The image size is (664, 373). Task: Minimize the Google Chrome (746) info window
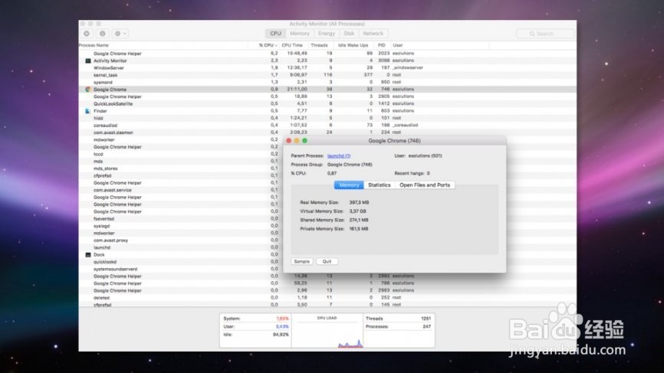pyautogui.click(x=297, y=141)
